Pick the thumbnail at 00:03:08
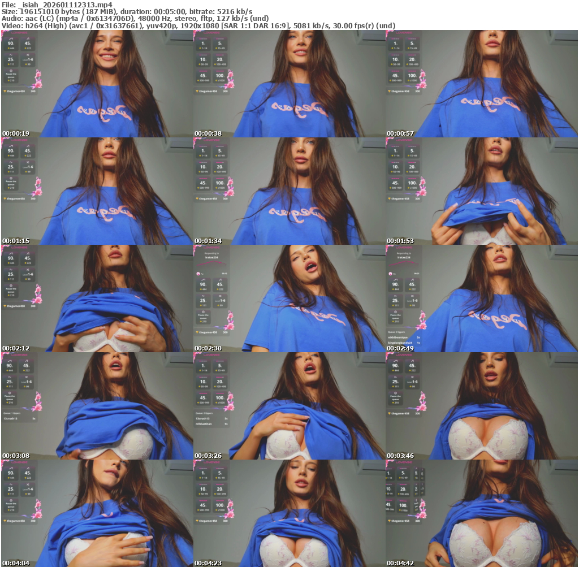The image size is (579, 567). (x=97, y=406)
